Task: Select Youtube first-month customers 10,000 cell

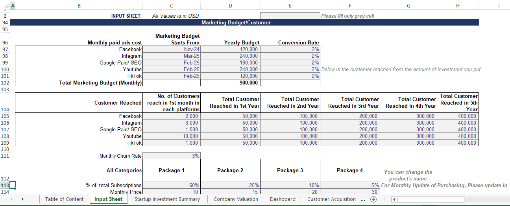Action: coord(172,136)
